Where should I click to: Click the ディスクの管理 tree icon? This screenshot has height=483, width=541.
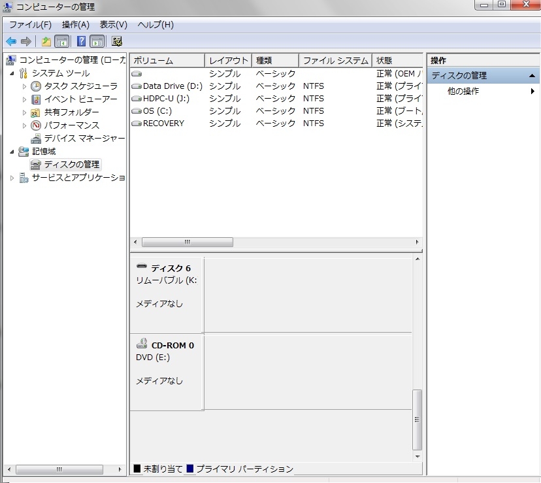(x=35, y=165)
